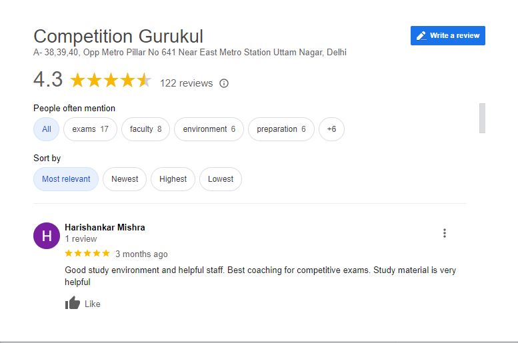The height and width of the screenshot is (343, 518).
Task: Click the thumbs-up Like icon
Action: (x=73, y=303)
